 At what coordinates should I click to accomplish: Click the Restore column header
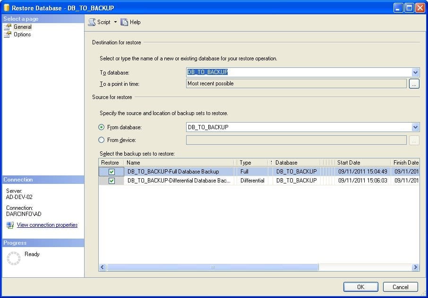111,163
